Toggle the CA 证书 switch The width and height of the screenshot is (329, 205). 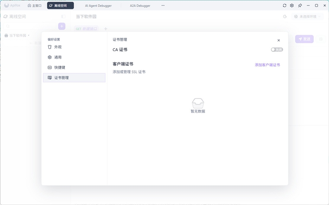[x=277, y=50]
